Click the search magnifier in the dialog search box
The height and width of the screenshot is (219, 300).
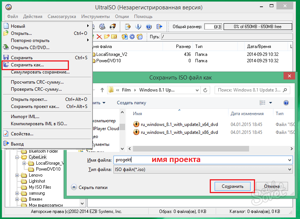(285, 90)
